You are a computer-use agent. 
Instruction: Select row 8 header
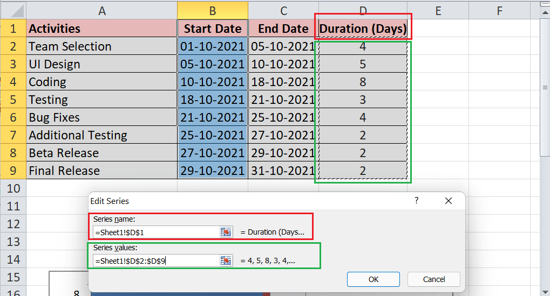(13, 153)
